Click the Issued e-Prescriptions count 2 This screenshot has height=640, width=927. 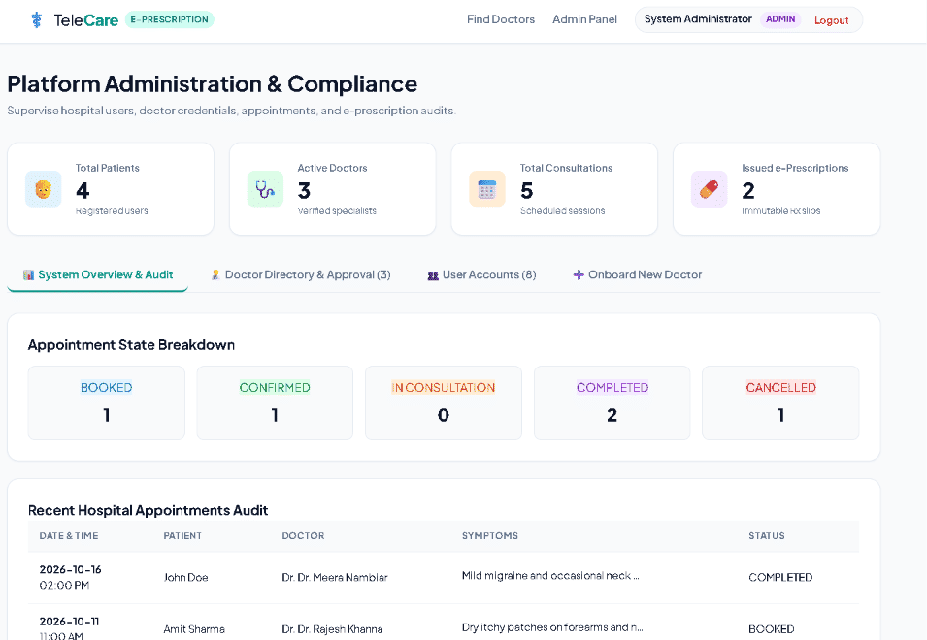click(748, 190)
